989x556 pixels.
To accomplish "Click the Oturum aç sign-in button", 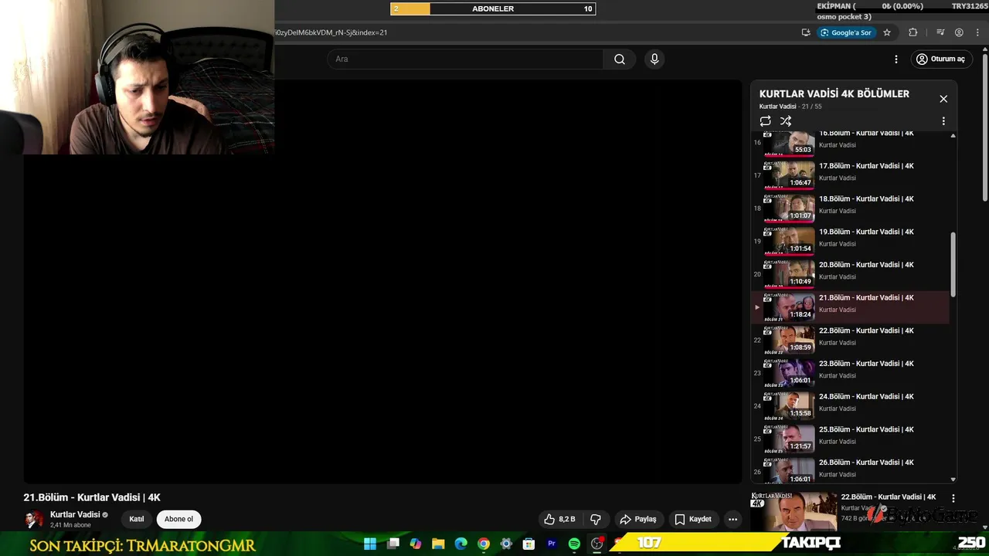I will (940, 59).
